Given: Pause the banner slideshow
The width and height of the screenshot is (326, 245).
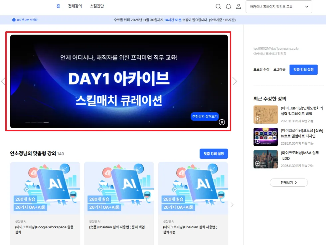Looking at the screenshot, I should point(222,122).
